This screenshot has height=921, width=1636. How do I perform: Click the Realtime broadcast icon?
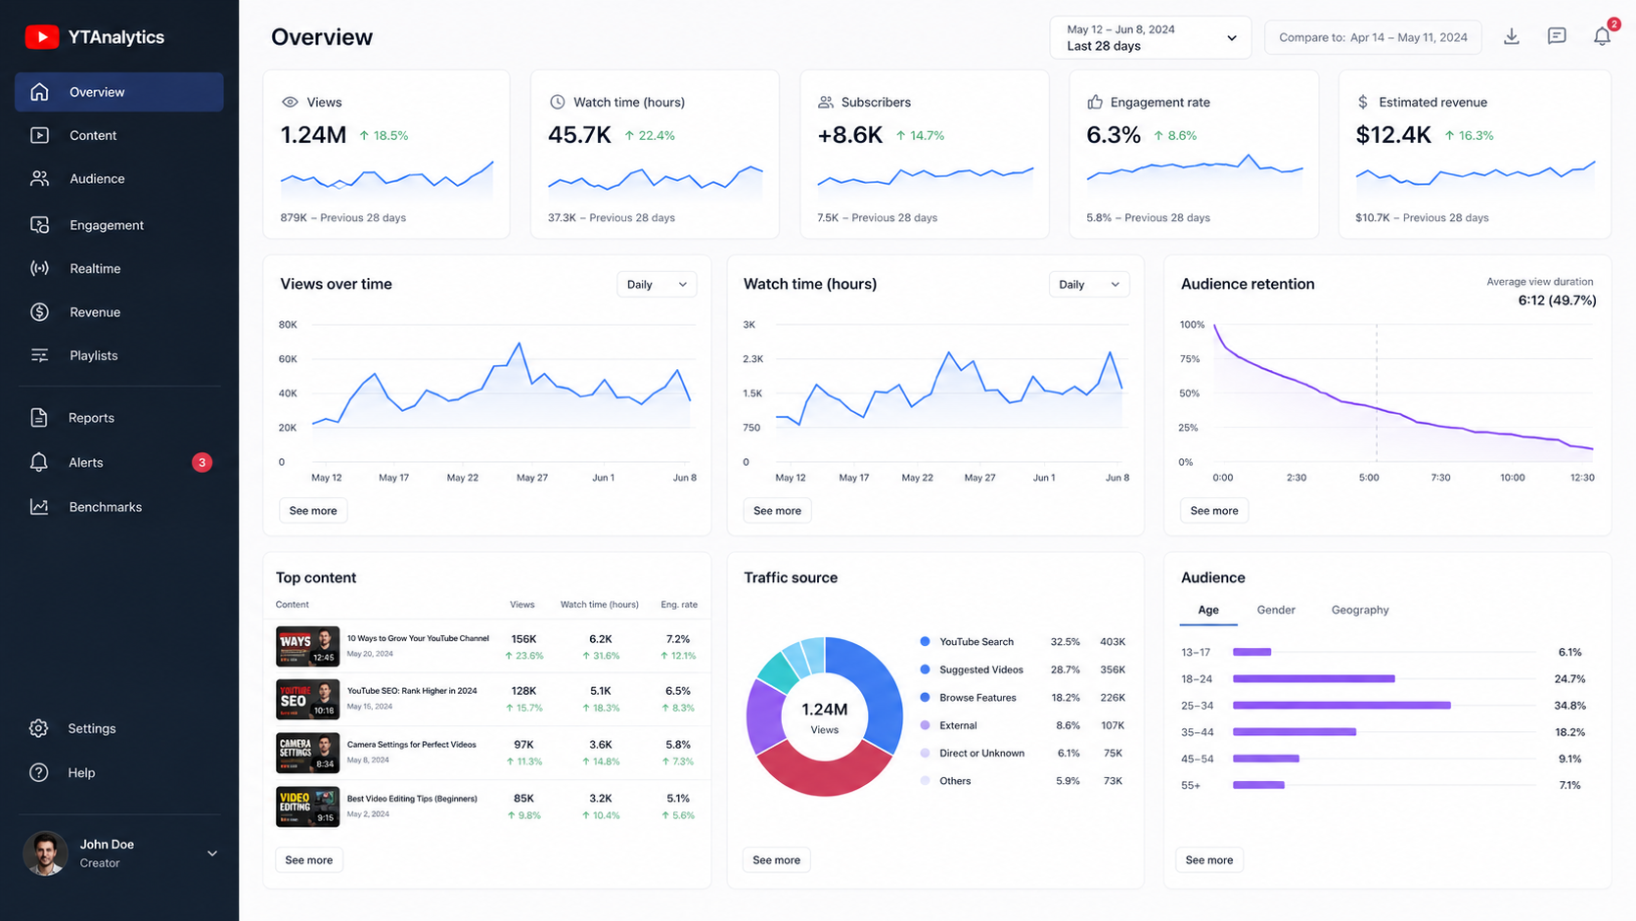pos(39,268)
